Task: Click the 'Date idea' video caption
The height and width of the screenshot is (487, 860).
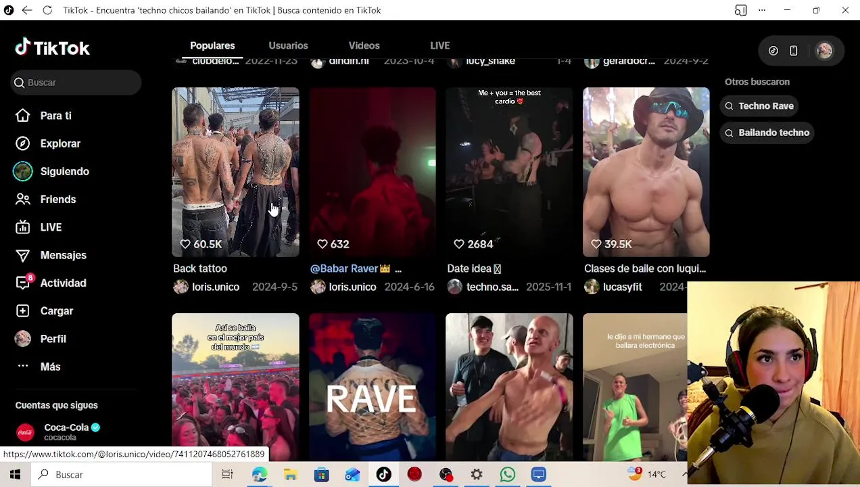Action: pos(474,269)
